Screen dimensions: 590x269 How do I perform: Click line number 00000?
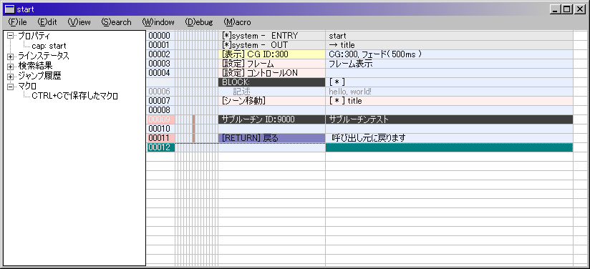point(160,36)
